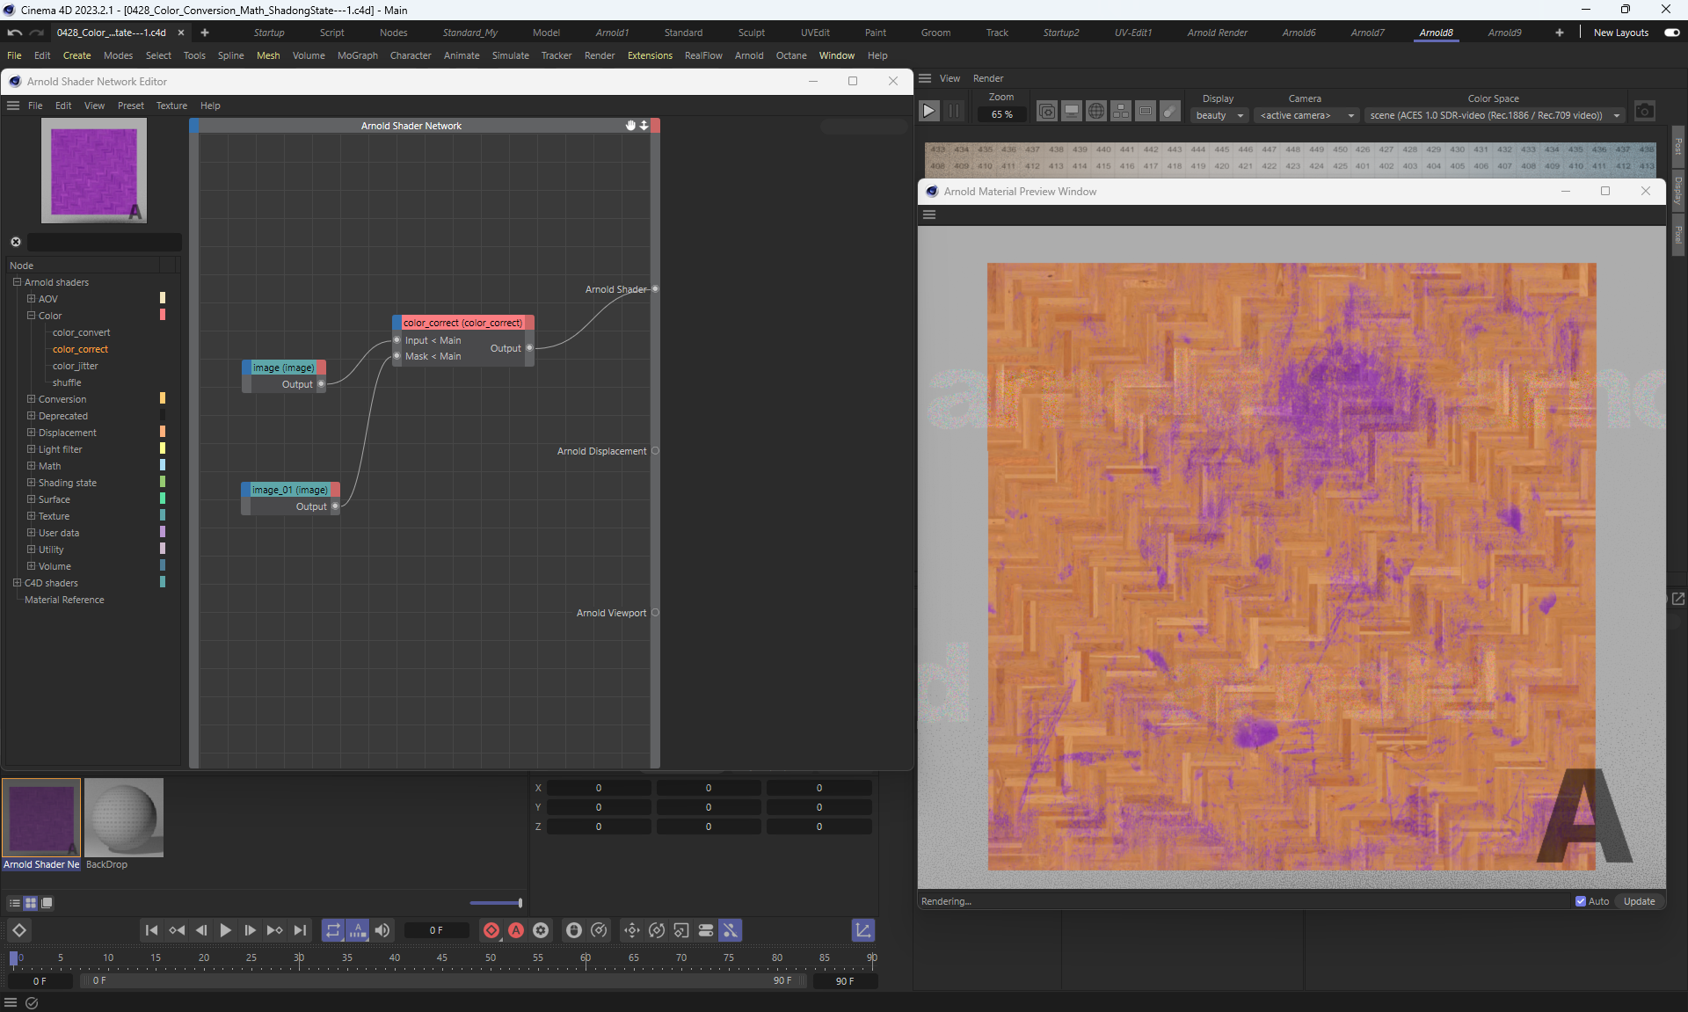Click the globe icon in IPR toolbar
1688x1012 pixels.
1095,111
